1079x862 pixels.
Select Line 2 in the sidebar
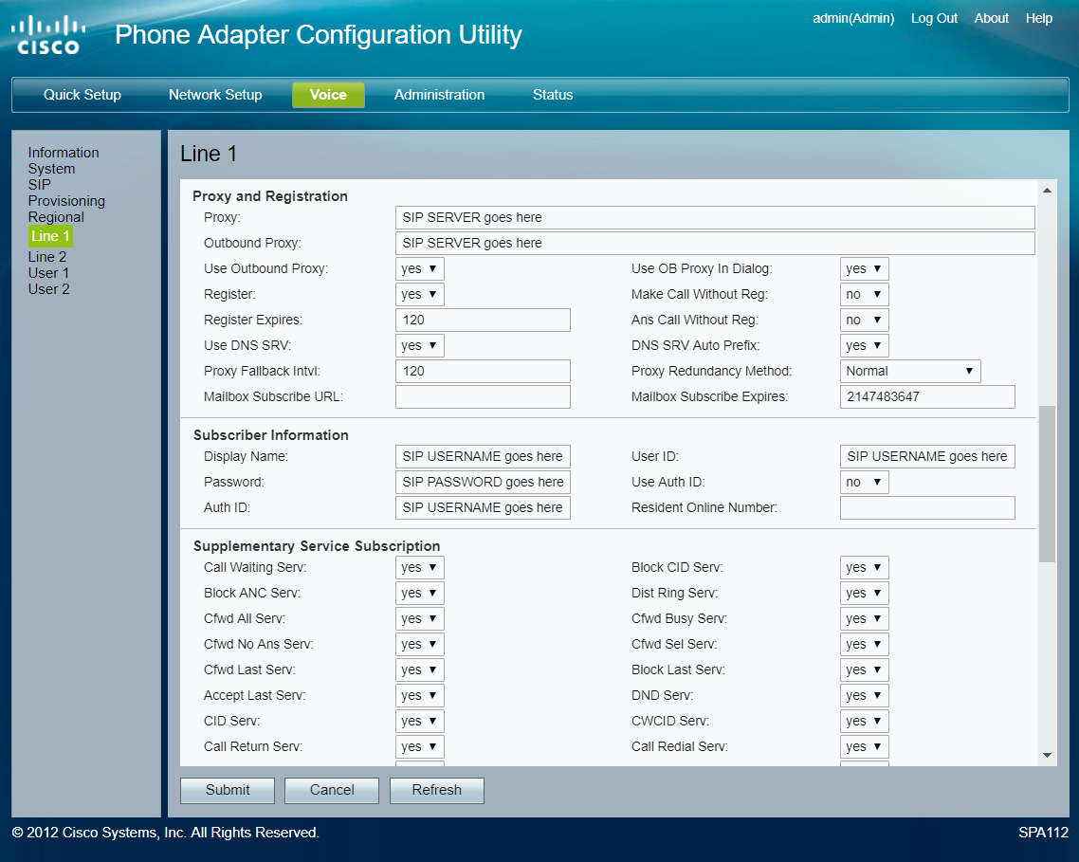pos(47,257)
